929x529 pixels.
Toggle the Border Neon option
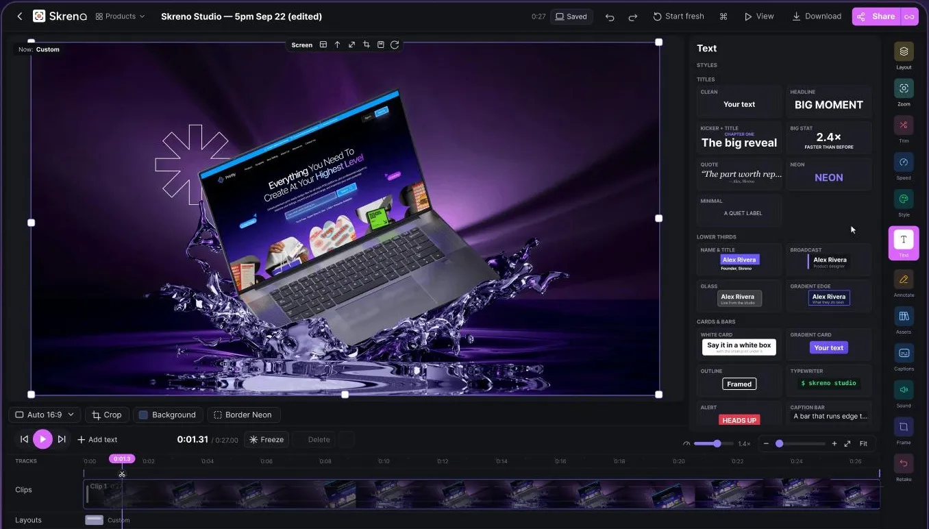(243, 415)
